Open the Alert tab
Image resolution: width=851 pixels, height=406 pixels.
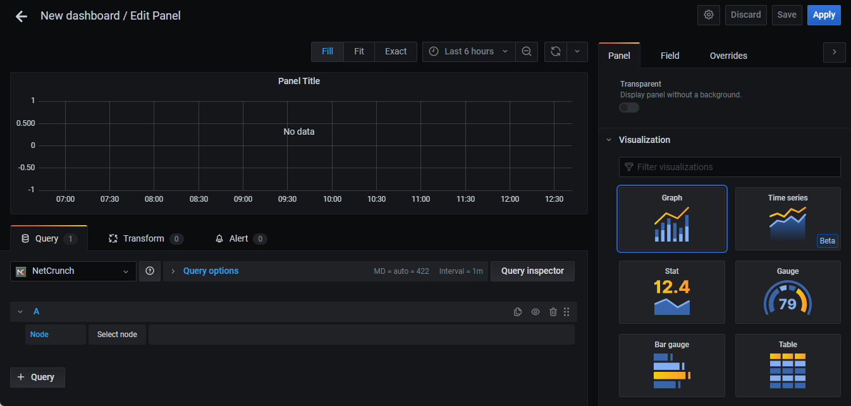[x=241, y=238]
